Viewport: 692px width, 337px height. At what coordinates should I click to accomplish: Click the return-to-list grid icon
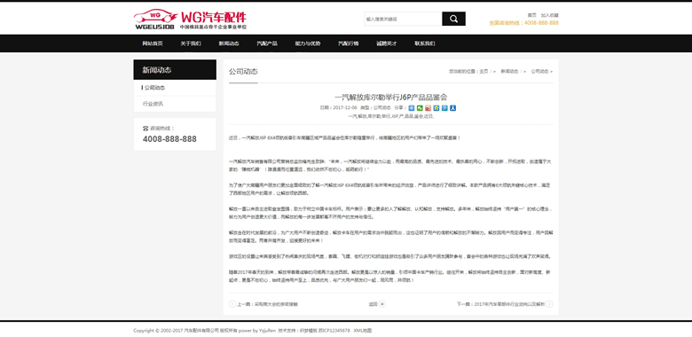click(382, 304)
